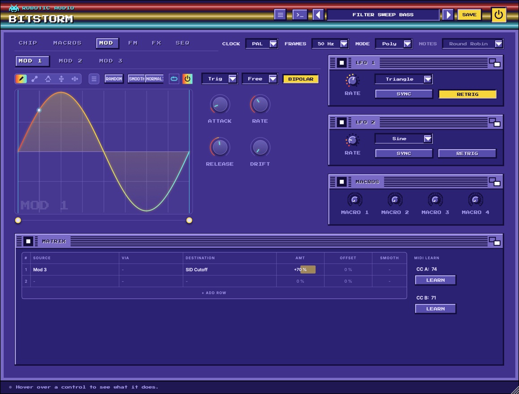Click the LFO 2 panel square icon

tap(341, 122)
